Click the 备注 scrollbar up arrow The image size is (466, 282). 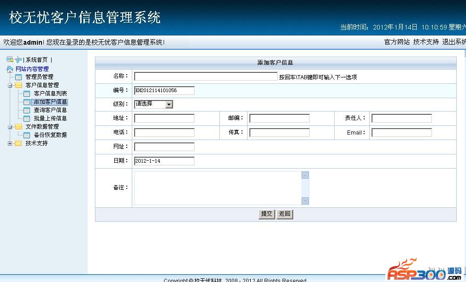coord(305,175)
